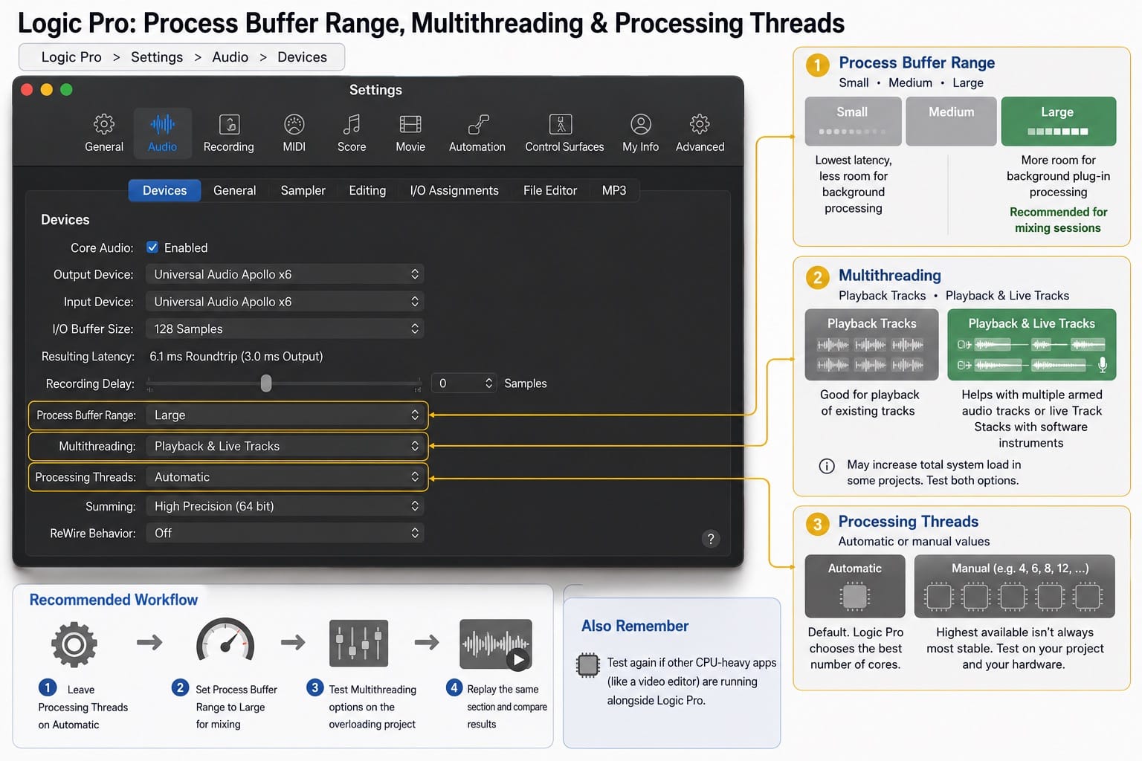Viewport: 1142px width, 761px height.
Task: Open the Input Device dropdown
Action: click(285, 302)
